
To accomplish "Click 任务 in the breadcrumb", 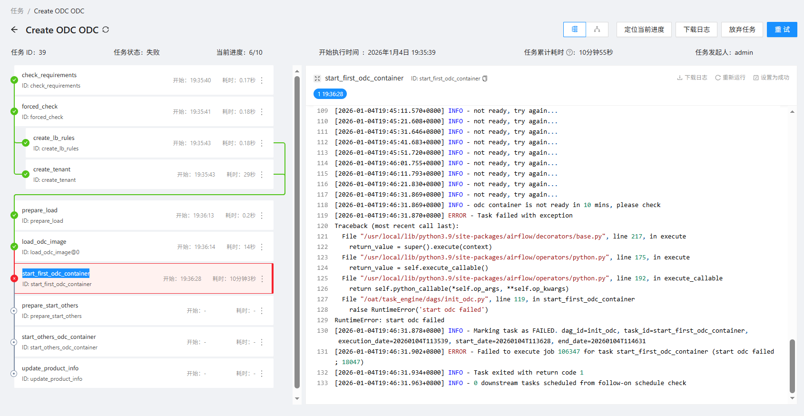I will point(17,11).
